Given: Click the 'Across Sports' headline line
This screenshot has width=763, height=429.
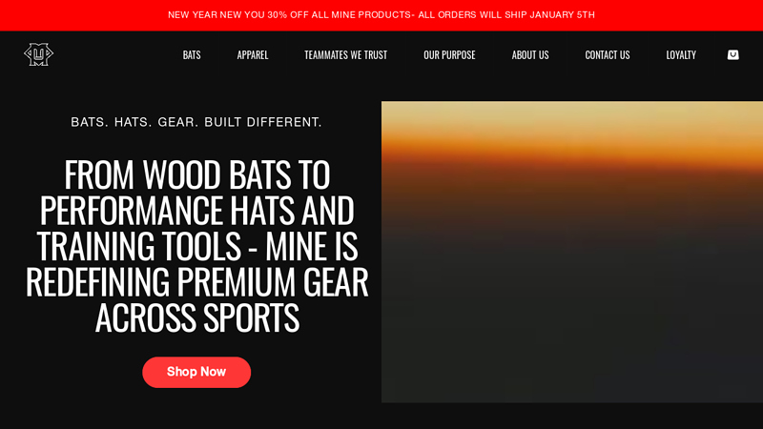Looking at the screenshot, I should pyautogui.click(x=197, y=317).
